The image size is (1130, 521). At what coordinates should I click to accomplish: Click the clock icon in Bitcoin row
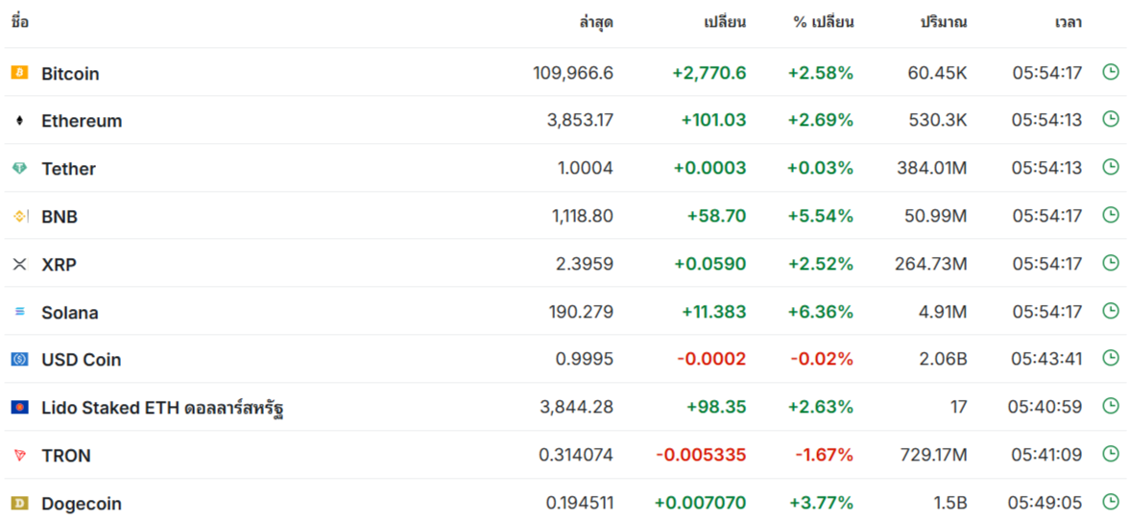tap(1111, 71)
